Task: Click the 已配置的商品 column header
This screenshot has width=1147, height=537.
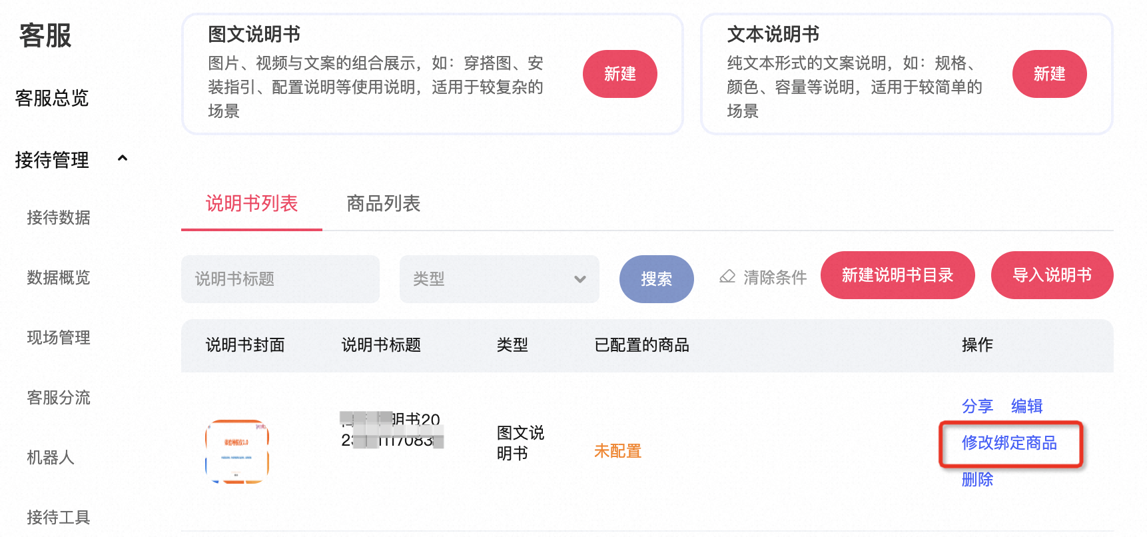Action: (x=642, y=345)
